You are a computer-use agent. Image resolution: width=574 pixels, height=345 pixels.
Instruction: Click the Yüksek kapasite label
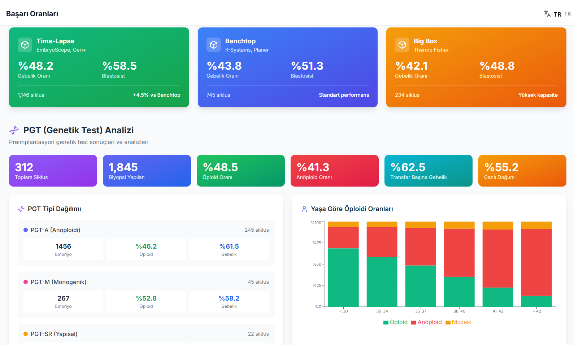click(538, 95)
